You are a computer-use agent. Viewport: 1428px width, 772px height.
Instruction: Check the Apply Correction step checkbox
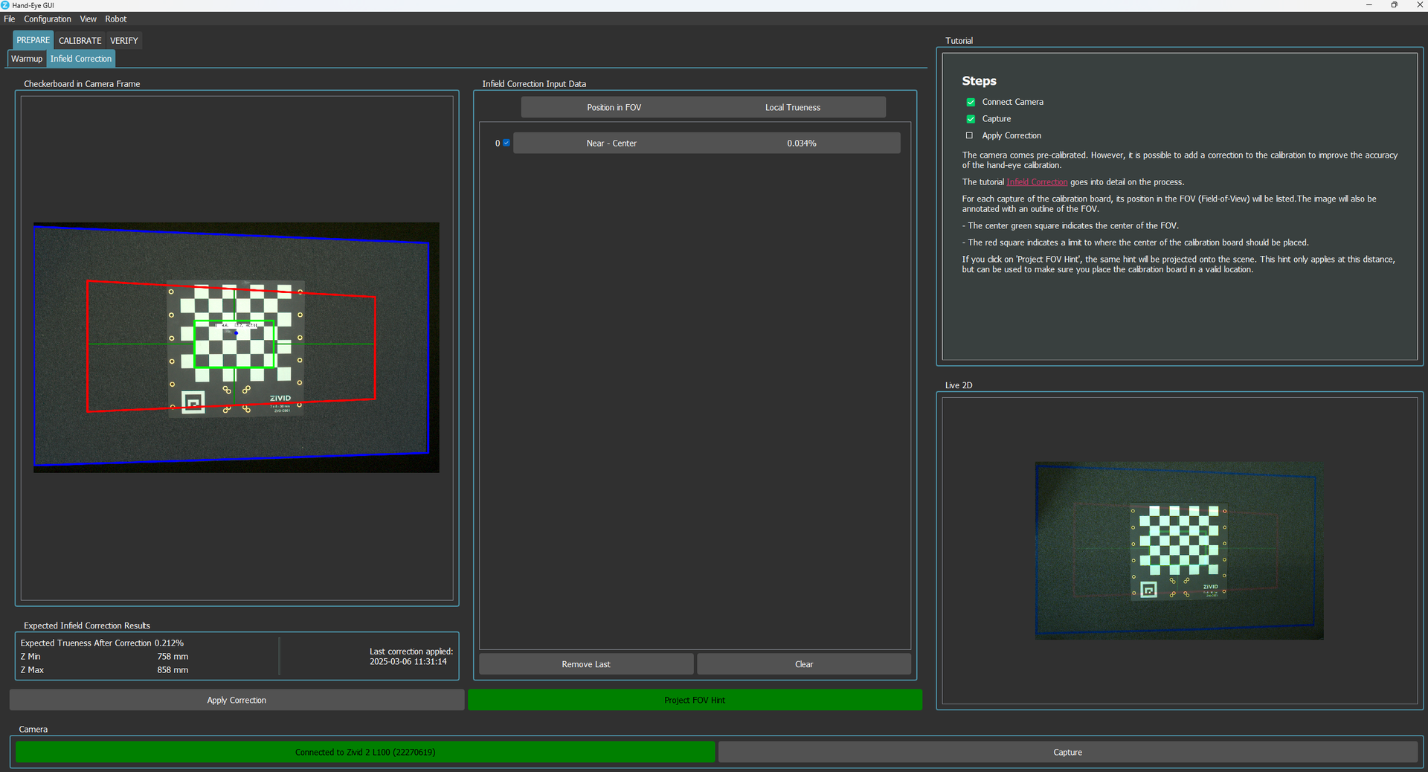969,135
